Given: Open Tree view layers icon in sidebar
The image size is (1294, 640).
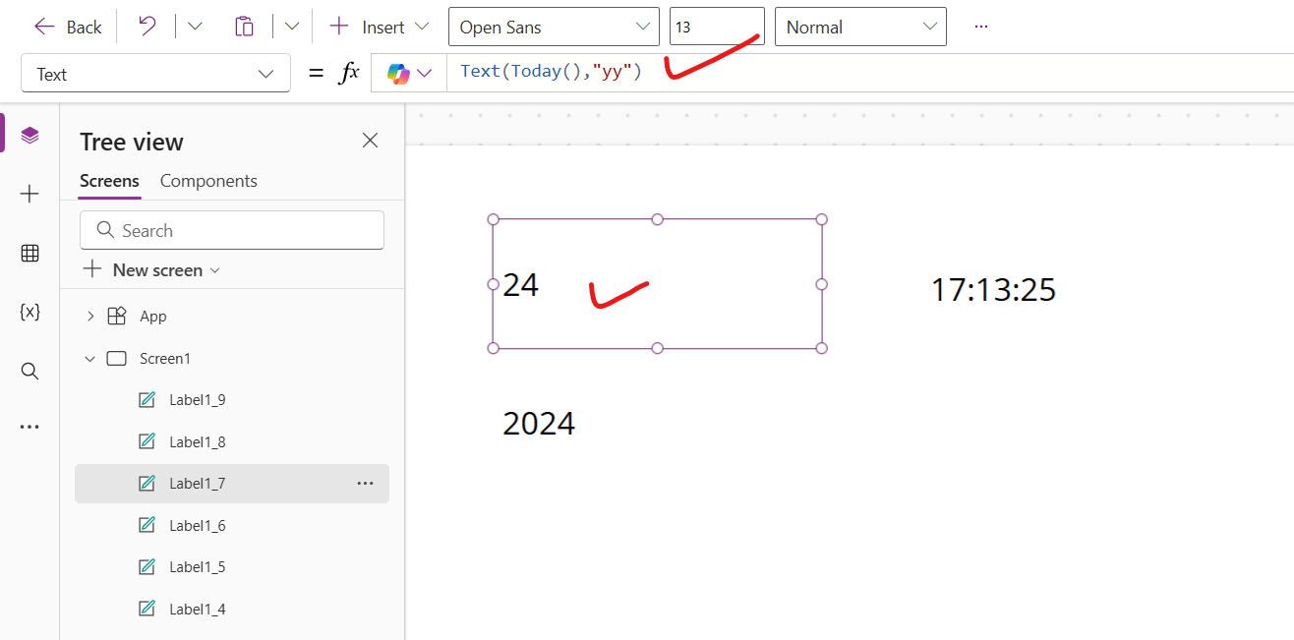Looking at the screenshot, I should coord(29,136).
